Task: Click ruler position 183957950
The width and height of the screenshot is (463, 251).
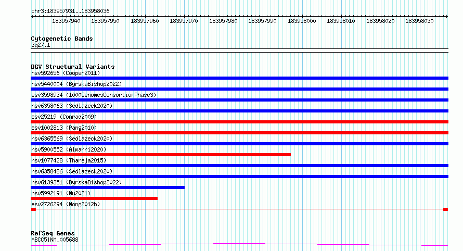Action: pyautogui.click(x=105, y=21)
